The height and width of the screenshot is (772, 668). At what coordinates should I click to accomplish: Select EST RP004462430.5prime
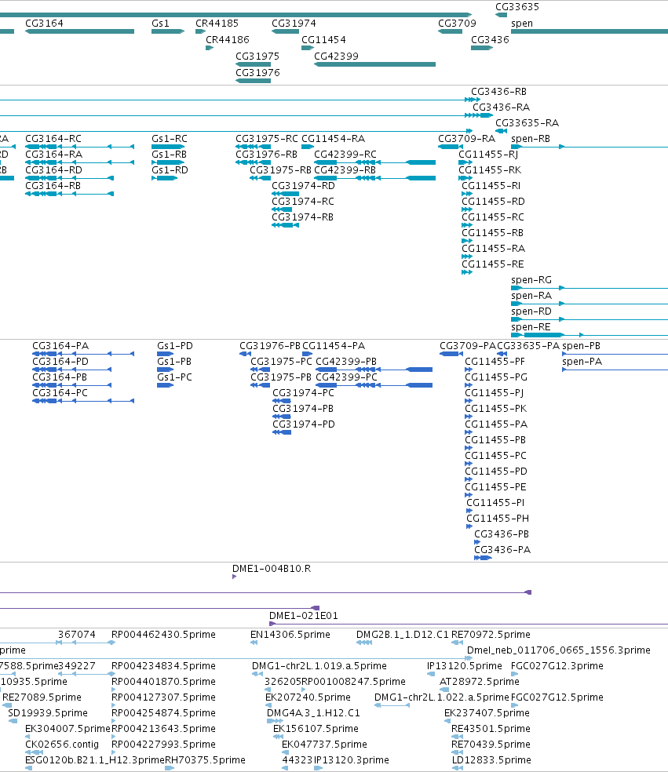click(163, 635)
